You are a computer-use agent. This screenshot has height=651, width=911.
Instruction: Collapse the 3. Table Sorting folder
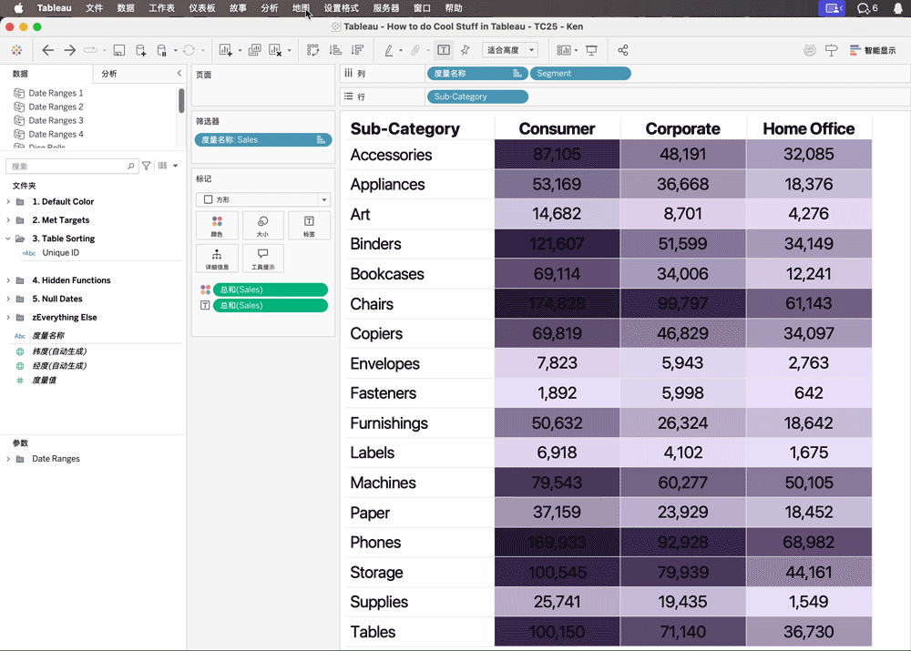pos(9,239)
